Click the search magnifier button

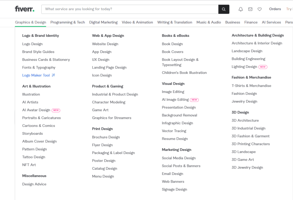(224, 9)
